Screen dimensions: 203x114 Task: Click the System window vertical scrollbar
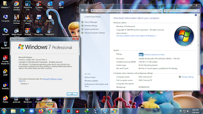point(199,46)
